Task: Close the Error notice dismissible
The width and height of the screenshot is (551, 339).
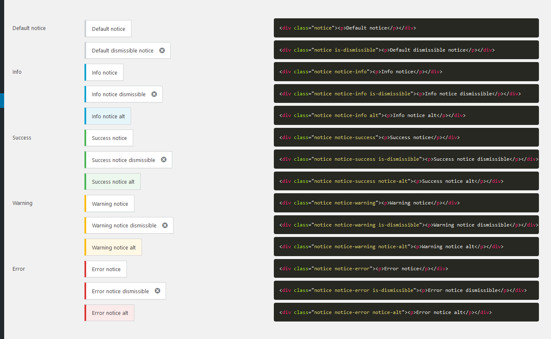Action: coord(157,291)
